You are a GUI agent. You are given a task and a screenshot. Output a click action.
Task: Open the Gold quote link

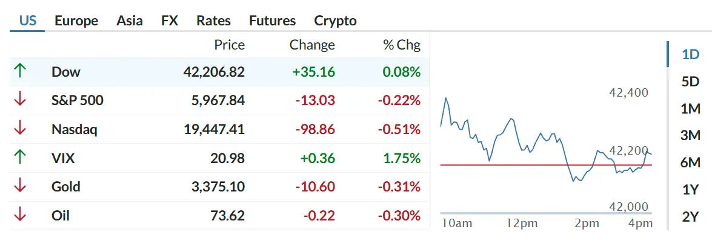pos(66,187)
